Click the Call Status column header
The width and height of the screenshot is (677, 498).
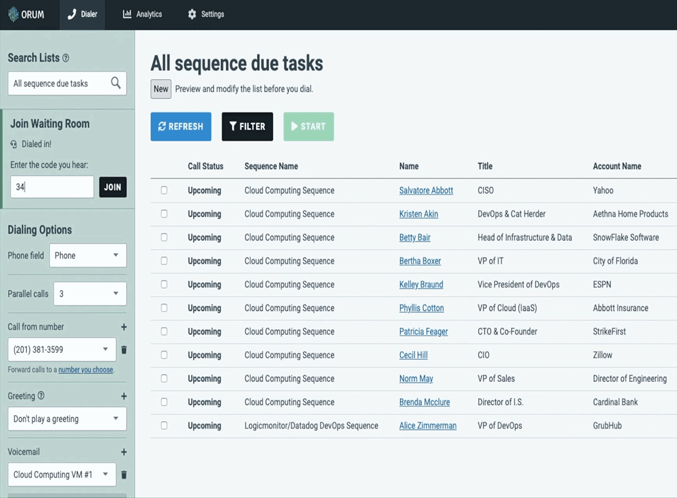206,166
